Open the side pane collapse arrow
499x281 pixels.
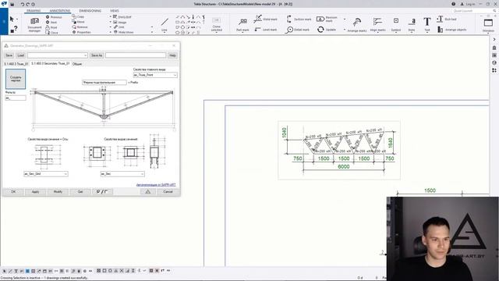point(494,40)
